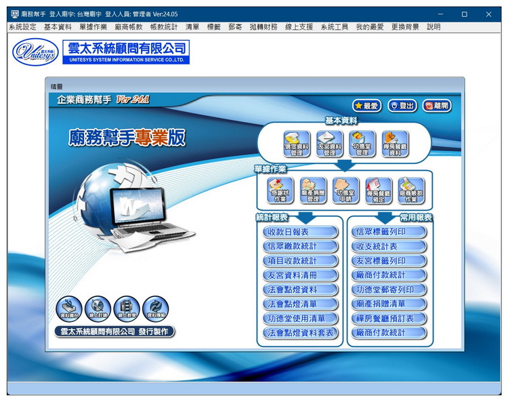Open the 收款日報表 report
This screenshot has width=508, height=402.
tap(300, 232)
